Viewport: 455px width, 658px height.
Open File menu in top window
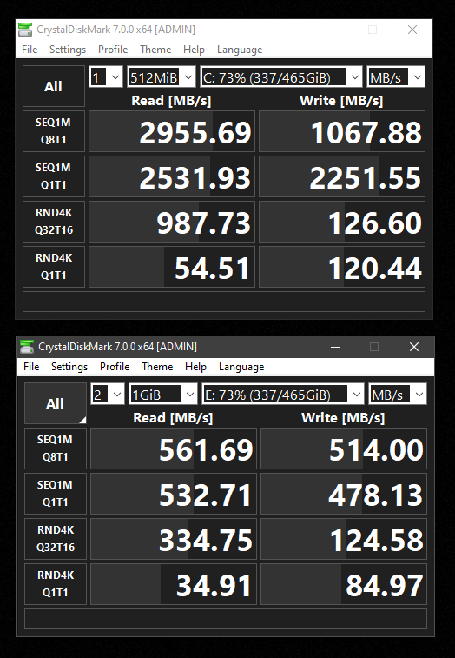30,50
